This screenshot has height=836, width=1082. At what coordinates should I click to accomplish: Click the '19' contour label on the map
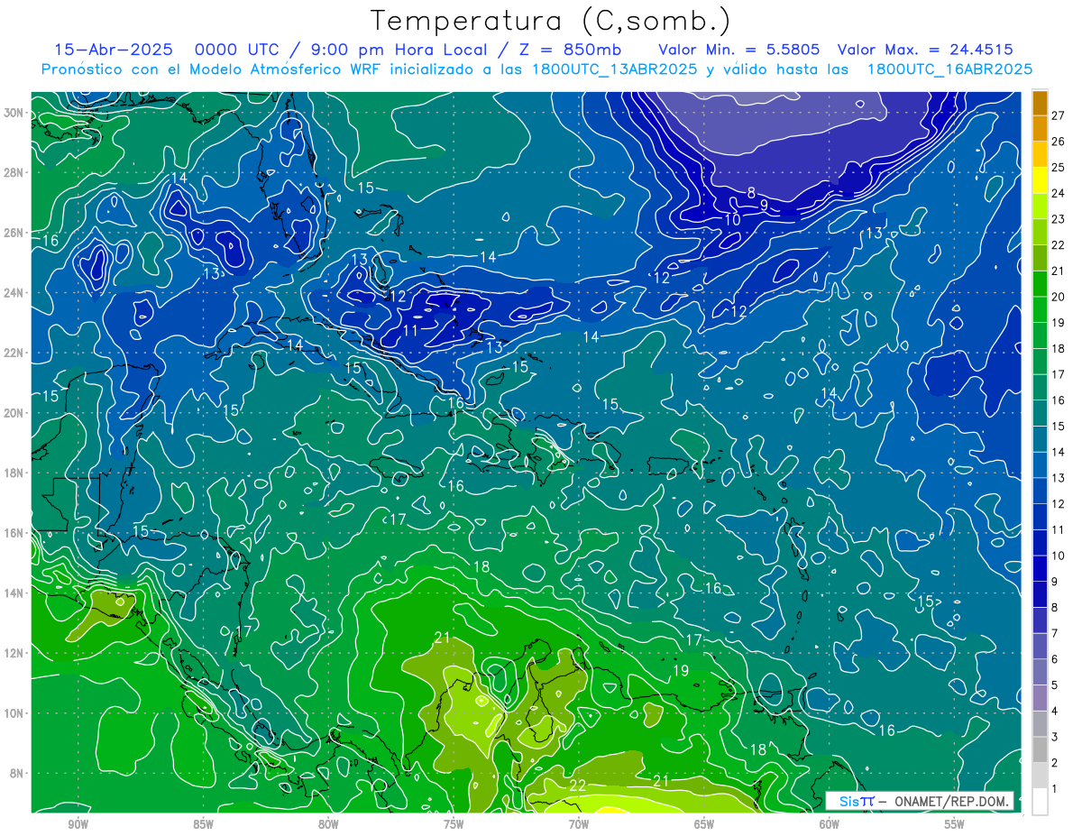(681, 670)
